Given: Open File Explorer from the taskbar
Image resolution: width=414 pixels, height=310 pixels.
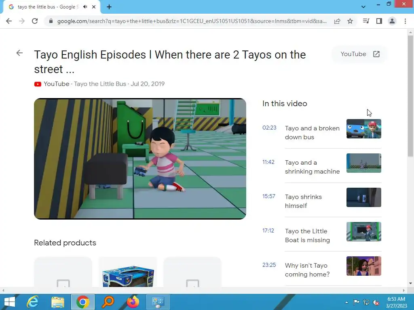Looking at the screenshot, I should coord(58,302).
